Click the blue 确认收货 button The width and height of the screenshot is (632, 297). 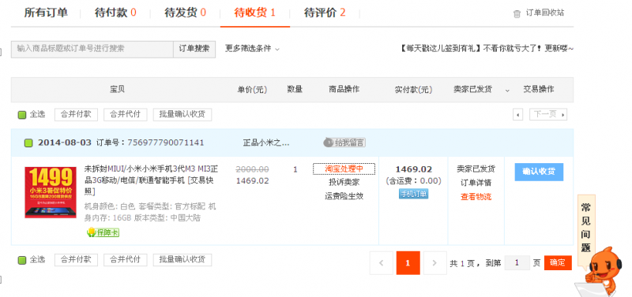[x=539, y=172]
